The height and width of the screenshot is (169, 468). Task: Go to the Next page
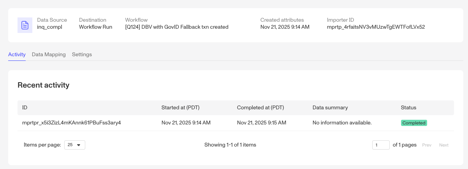click(444, 145)
